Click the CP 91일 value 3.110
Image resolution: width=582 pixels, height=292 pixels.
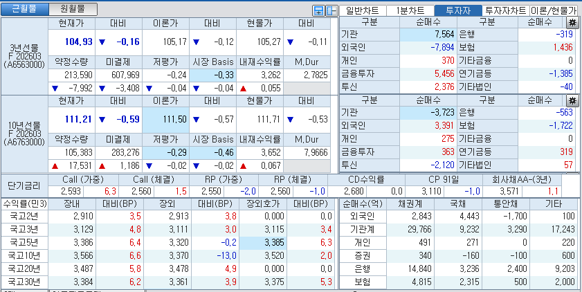pos(432,192)
